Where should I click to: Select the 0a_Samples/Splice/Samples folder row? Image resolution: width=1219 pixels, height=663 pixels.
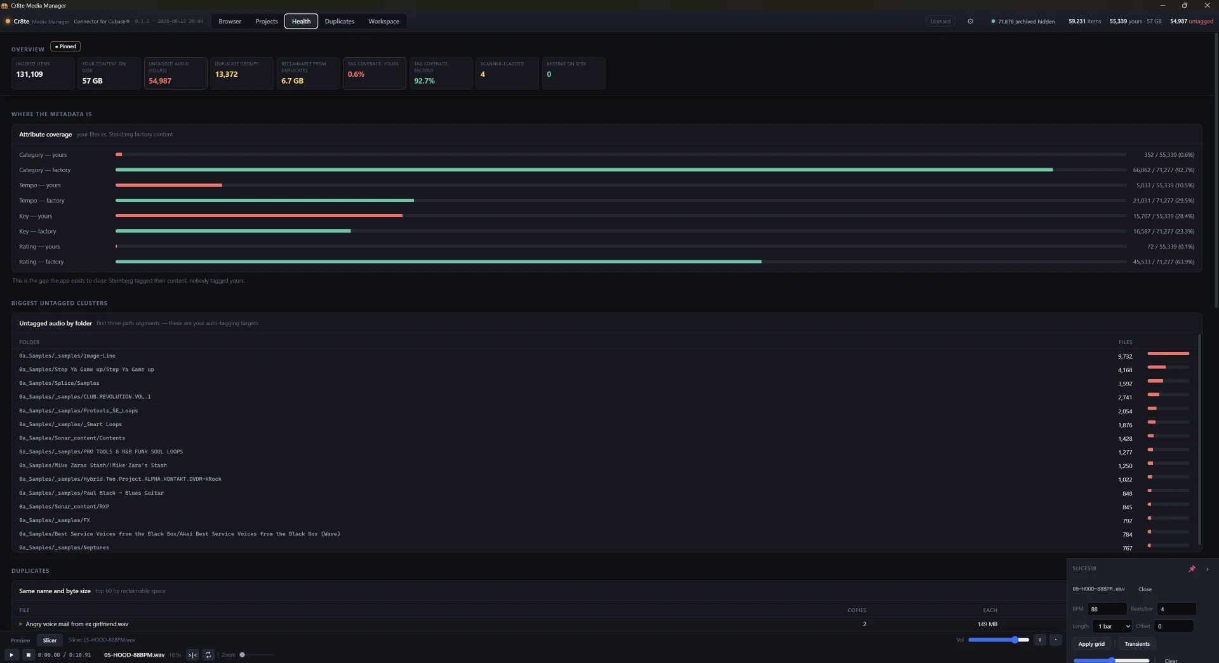(x=604, y=383)
